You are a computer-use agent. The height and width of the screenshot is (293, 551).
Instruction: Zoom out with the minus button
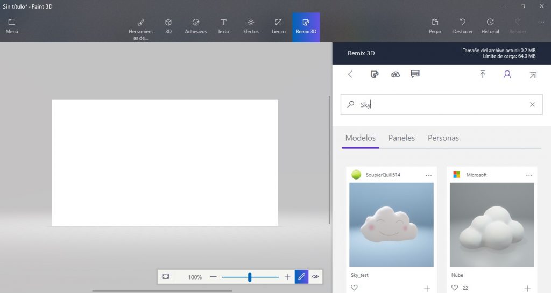pos(213,277)
